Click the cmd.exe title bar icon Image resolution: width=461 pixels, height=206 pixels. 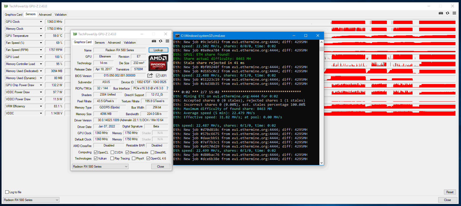pyautogui.click(x=177, y=36)
